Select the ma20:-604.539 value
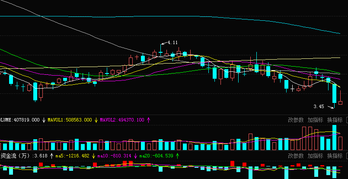The image size is (348, 179). pyautogui.click(x=156, y=156)
